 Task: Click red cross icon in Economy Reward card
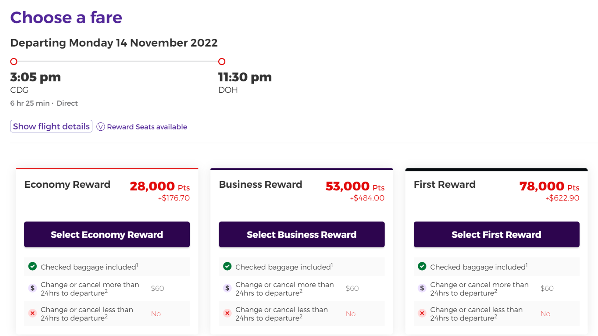point(33,313)
